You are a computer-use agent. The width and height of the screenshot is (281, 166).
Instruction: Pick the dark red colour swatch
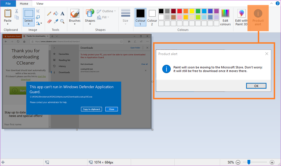pos(173,11)
